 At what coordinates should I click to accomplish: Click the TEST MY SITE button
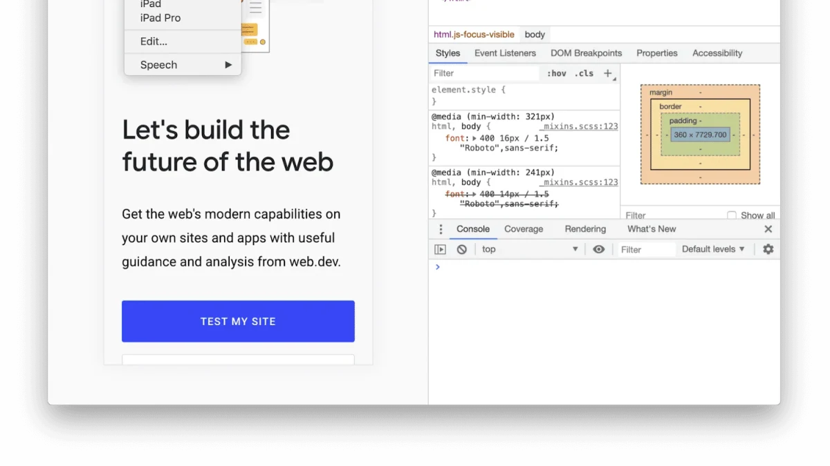(x=238, y=321)
